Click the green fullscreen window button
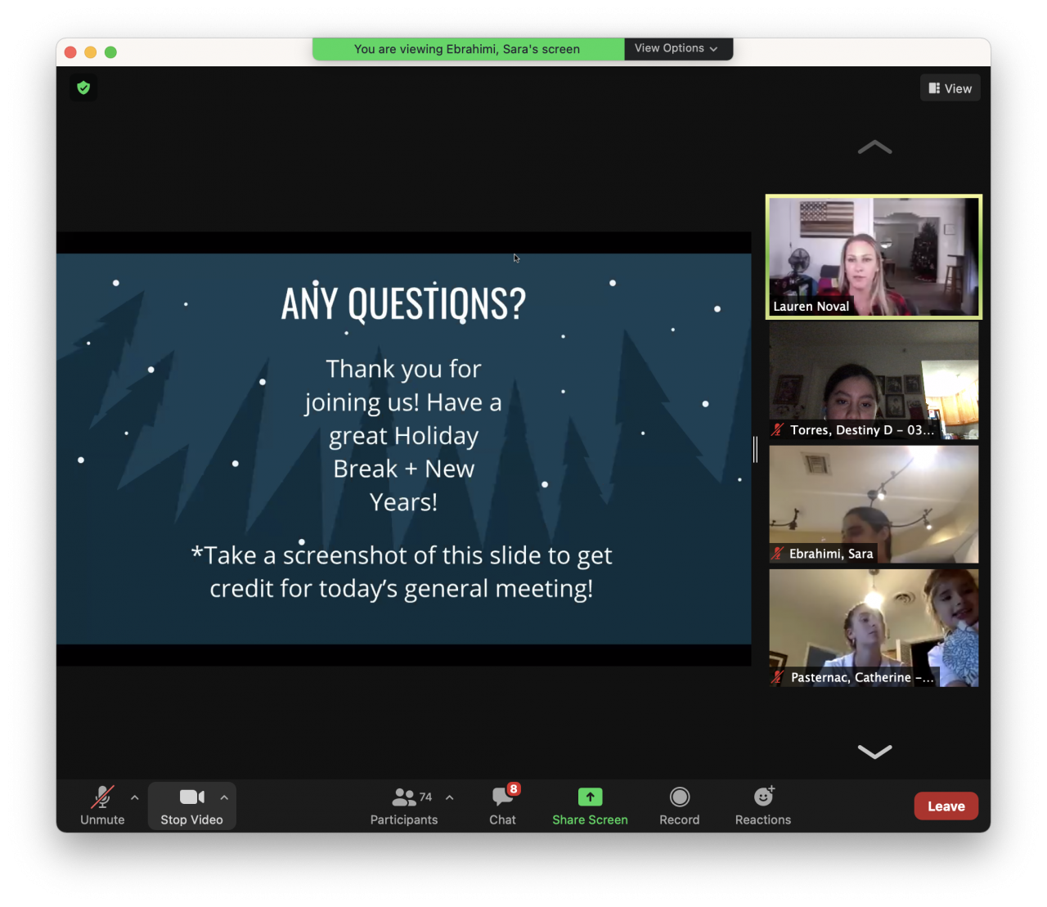1047x907 pixels. [111, 52]
